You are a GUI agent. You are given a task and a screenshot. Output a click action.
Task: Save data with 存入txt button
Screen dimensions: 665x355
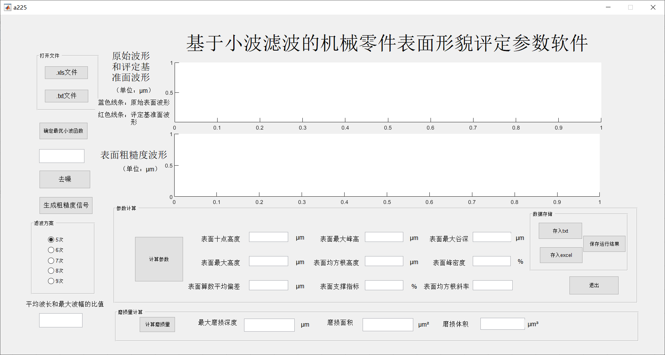(x=560, y=231)
